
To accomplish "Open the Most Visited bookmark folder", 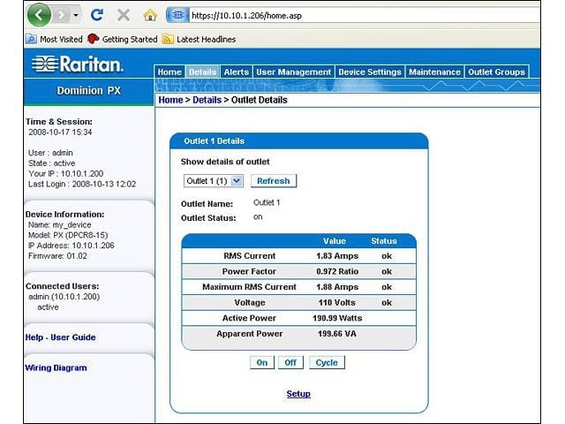I will pyautogui.click(x=55, y=39).
